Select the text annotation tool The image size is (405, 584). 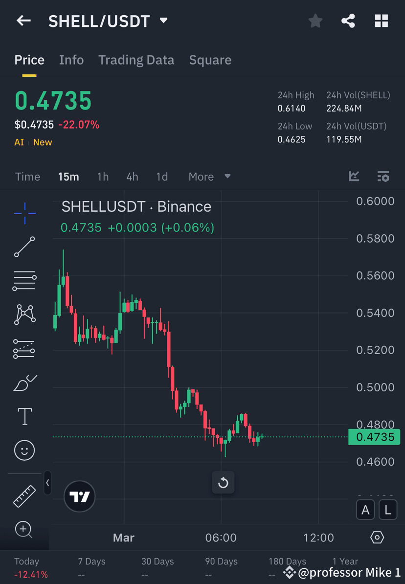coord(24,416)
